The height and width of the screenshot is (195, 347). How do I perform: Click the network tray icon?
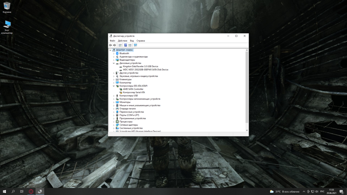[x=312, y=192]
